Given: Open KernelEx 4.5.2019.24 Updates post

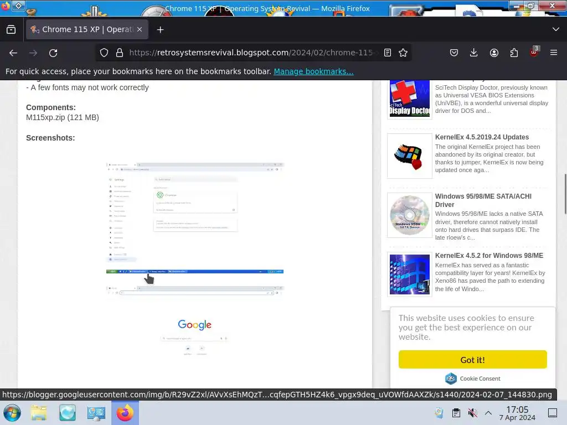Looking at the screenshot, I should [x=482, y=137].
